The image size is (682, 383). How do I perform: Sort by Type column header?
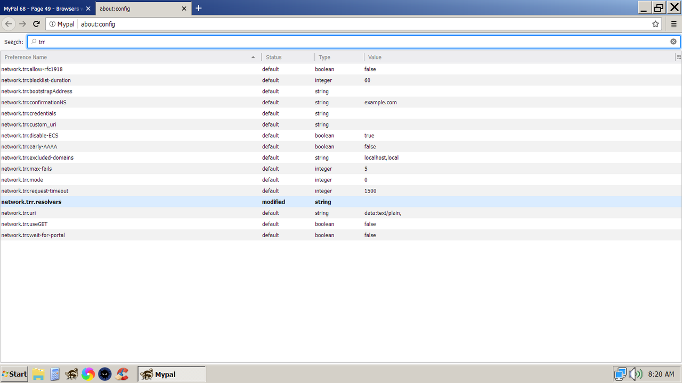coord(339,57)
